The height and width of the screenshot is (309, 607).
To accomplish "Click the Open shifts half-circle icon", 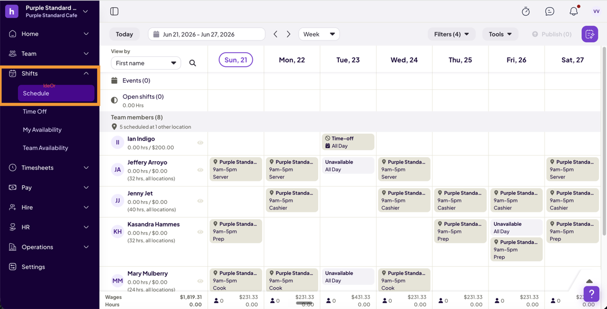I will (x=114, y=100).
